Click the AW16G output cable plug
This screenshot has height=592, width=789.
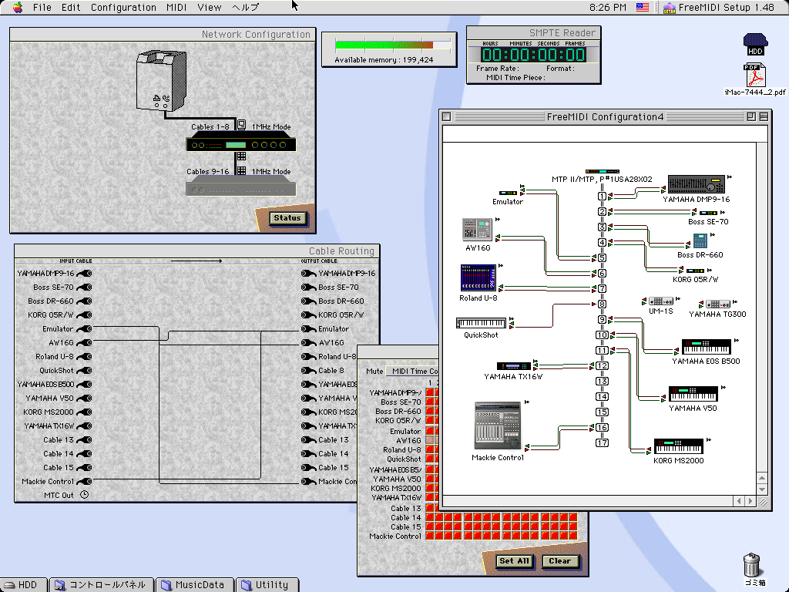[x=309, y=343]
